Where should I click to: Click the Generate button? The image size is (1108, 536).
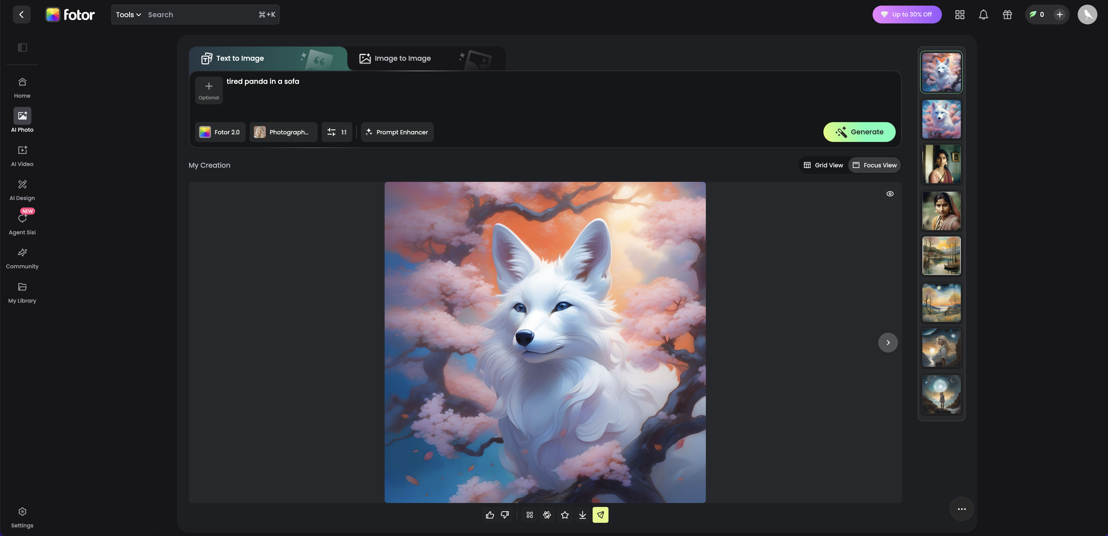pos(859,132)
